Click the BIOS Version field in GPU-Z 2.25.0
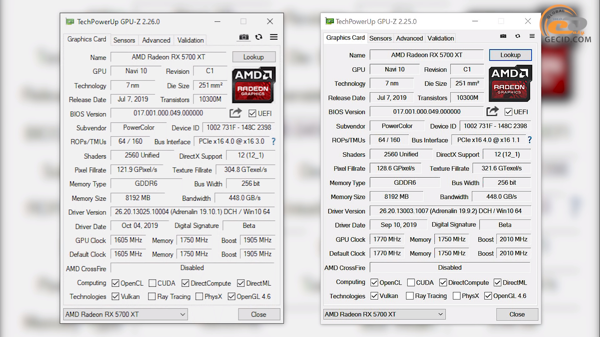This screenshot has width=600, height=337. (x=427, y=112)
